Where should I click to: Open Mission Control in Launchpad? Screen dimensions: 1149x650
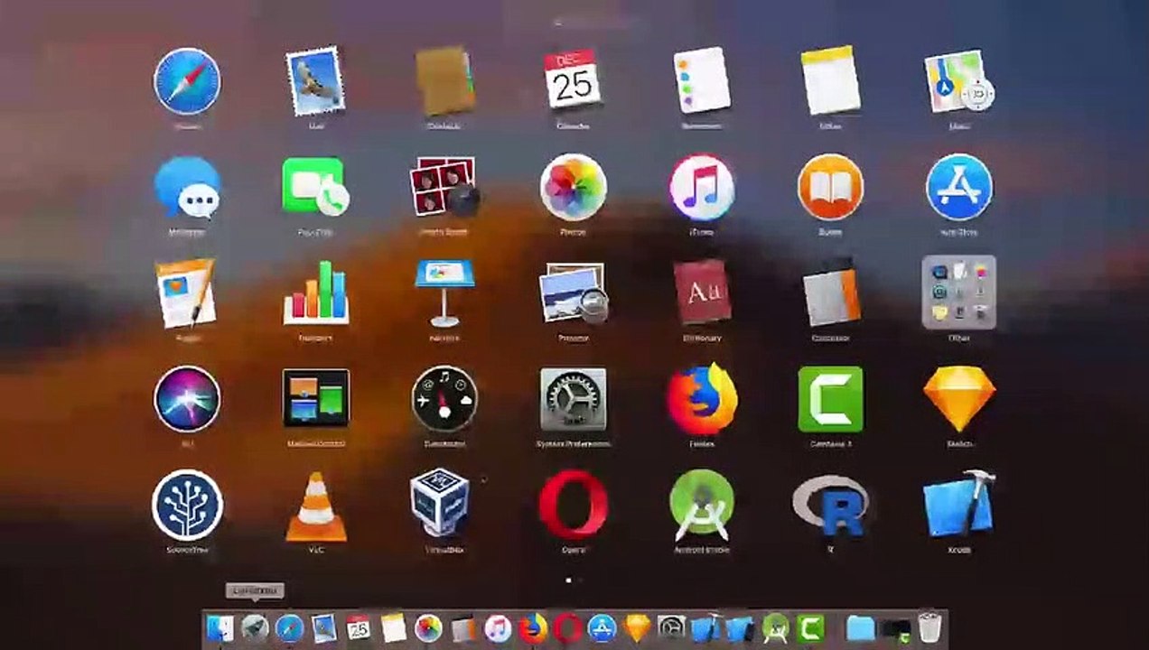315,398
